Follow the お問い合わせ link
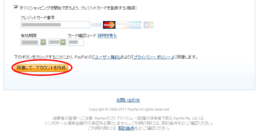 pos(128,100)
